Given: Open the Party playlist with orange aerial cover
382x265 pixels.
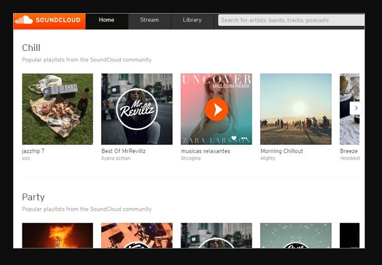Looking at the screenshot, I should click(x=137, y=236).
